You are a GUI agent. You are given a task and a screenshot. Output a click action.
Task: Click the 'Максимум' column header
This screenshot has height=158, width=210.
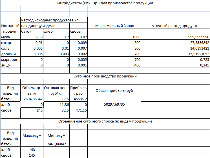point(32,135)
